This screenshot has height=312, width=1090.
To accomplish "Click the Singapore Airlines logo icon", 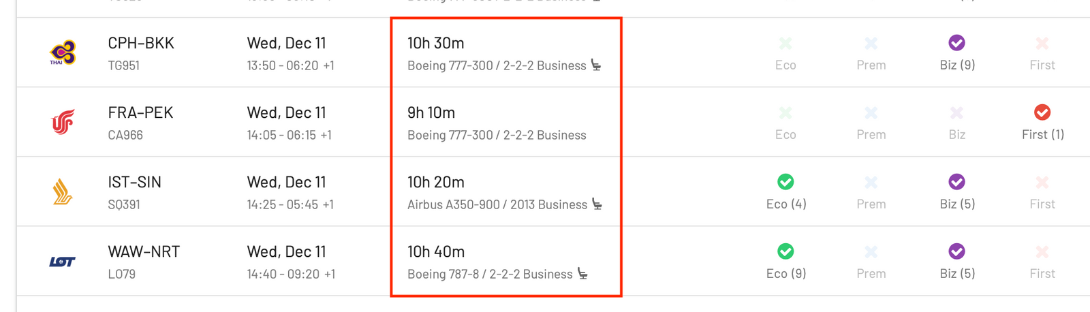I will point(63,191).
